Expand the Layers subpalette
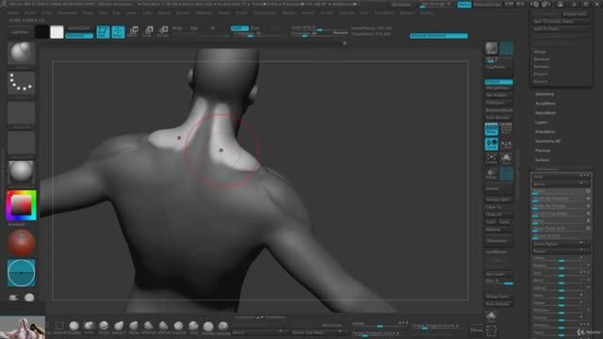This screenshot has height=339, width=603. pyautogui.click(x=541, y=122)
